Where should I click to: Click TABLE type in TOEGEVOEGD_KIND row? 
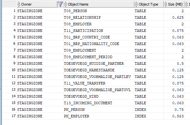(149, 96)
